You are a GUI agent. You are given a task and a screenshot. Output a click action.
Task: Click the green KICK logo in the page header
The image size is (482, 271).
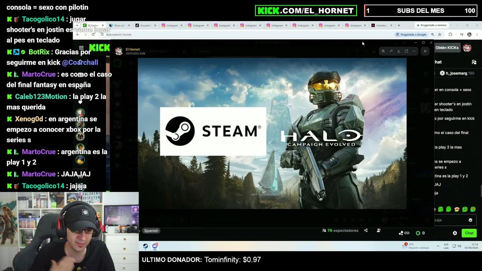coord(99,48)
